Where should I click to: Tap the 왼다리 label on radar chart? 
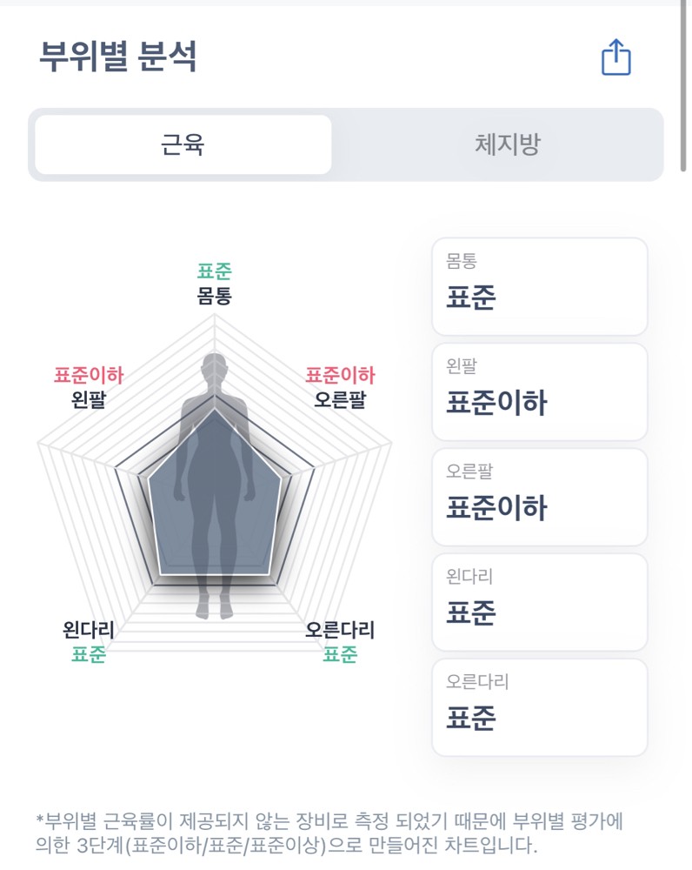[89, 630]
